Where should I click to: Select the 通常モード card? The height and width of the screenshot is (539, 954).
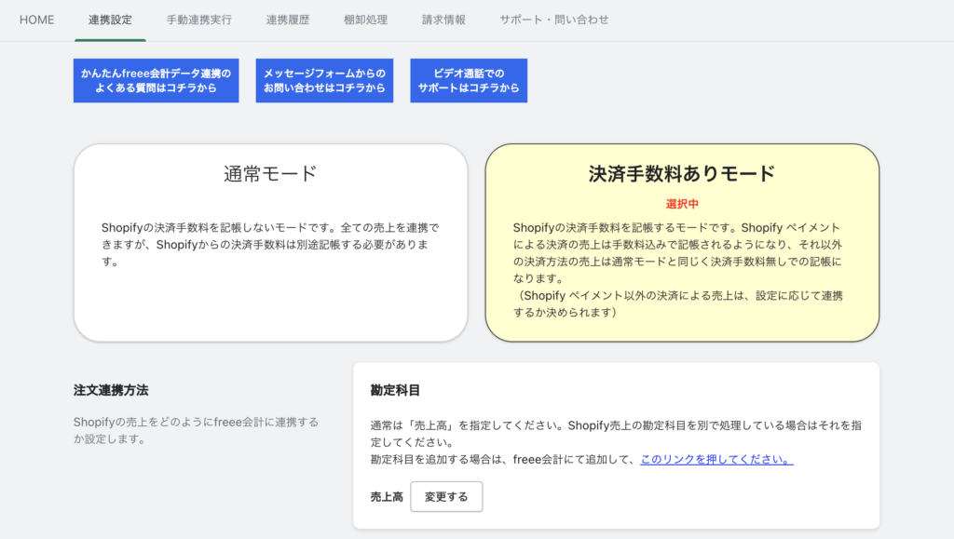271,242
